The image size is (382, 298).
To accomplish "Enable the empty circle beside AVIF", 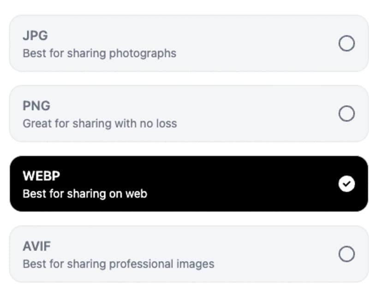I will click(x=346, y=254).
